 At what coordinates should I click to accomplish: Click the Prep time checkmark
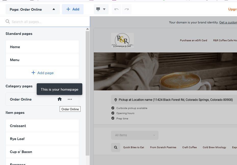113,118
